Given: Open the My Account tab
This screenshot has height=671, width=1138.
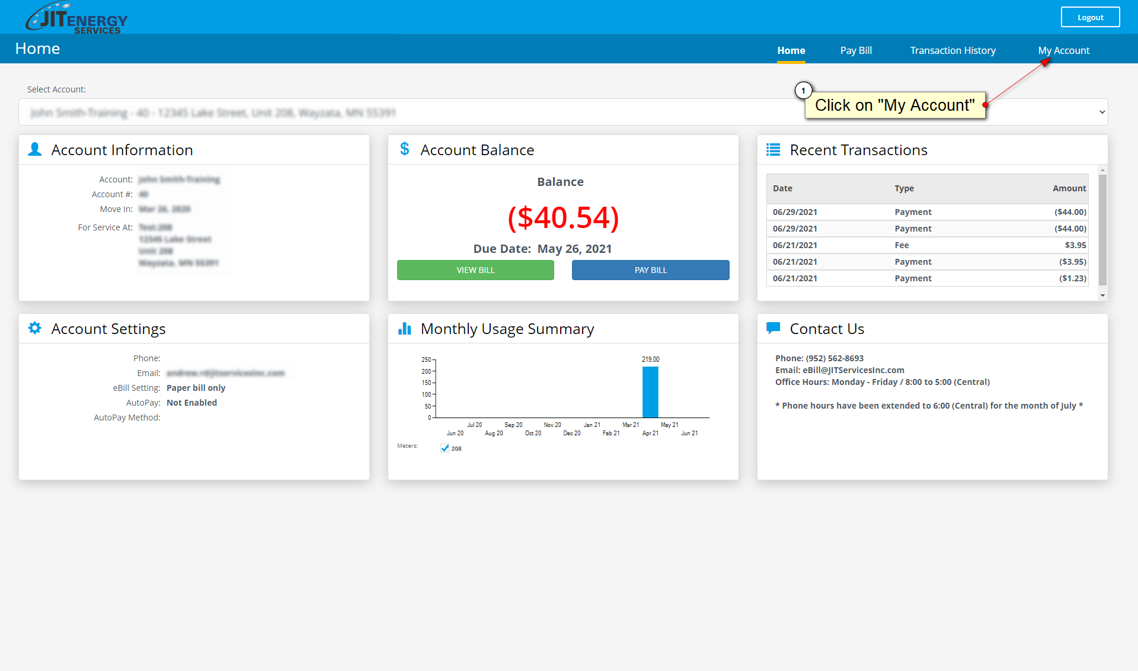Looking at the screenshot, I should point(1063,51).
